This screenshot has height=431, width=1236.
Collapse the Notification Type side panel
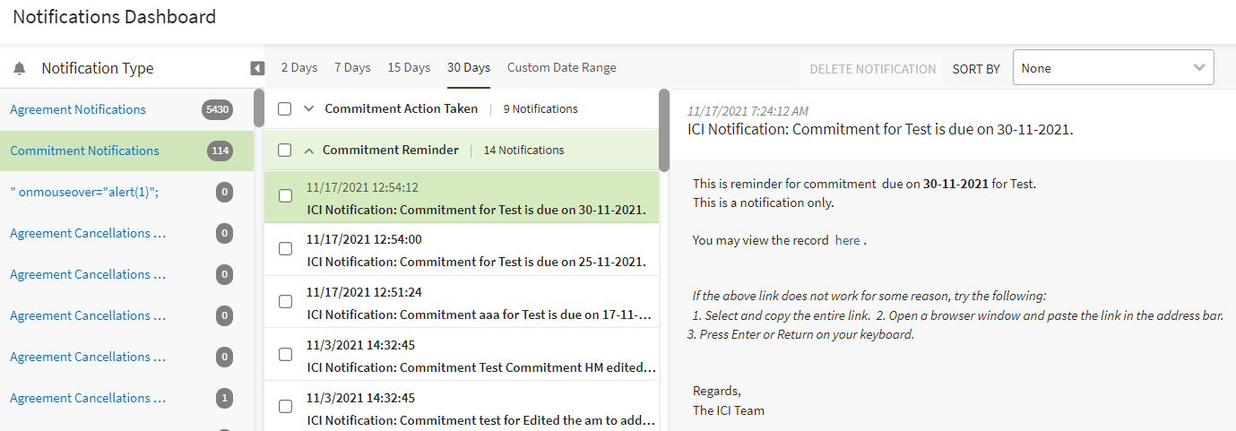coord(257,68)
